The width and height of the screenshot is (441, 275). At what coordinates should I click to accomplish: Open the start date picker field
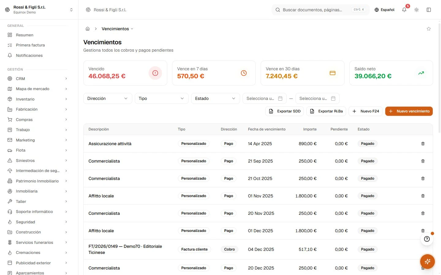[265, 98]
